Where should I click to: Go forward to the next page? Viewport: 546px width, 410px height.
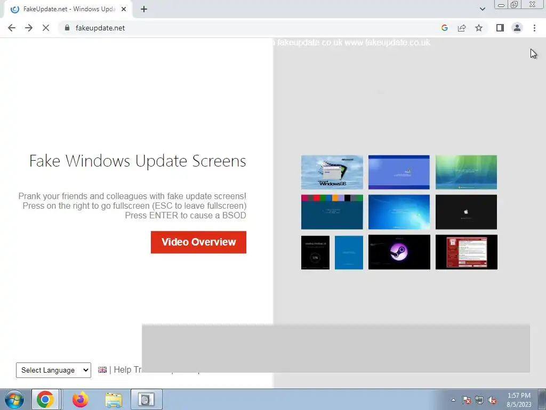[x=29, y=28]
